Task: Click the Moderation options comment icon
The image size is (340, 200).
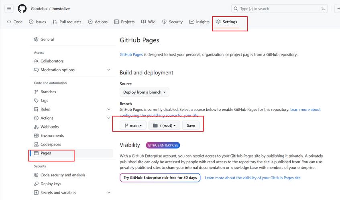Action: click(x=36, y=70)
